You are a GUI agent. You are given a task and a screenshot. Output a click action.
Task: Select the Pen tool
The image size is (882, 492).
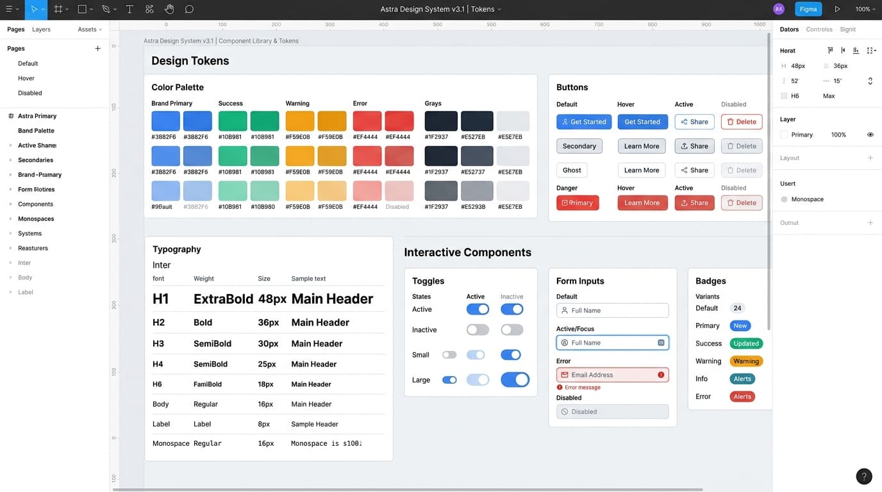(106, 9)
